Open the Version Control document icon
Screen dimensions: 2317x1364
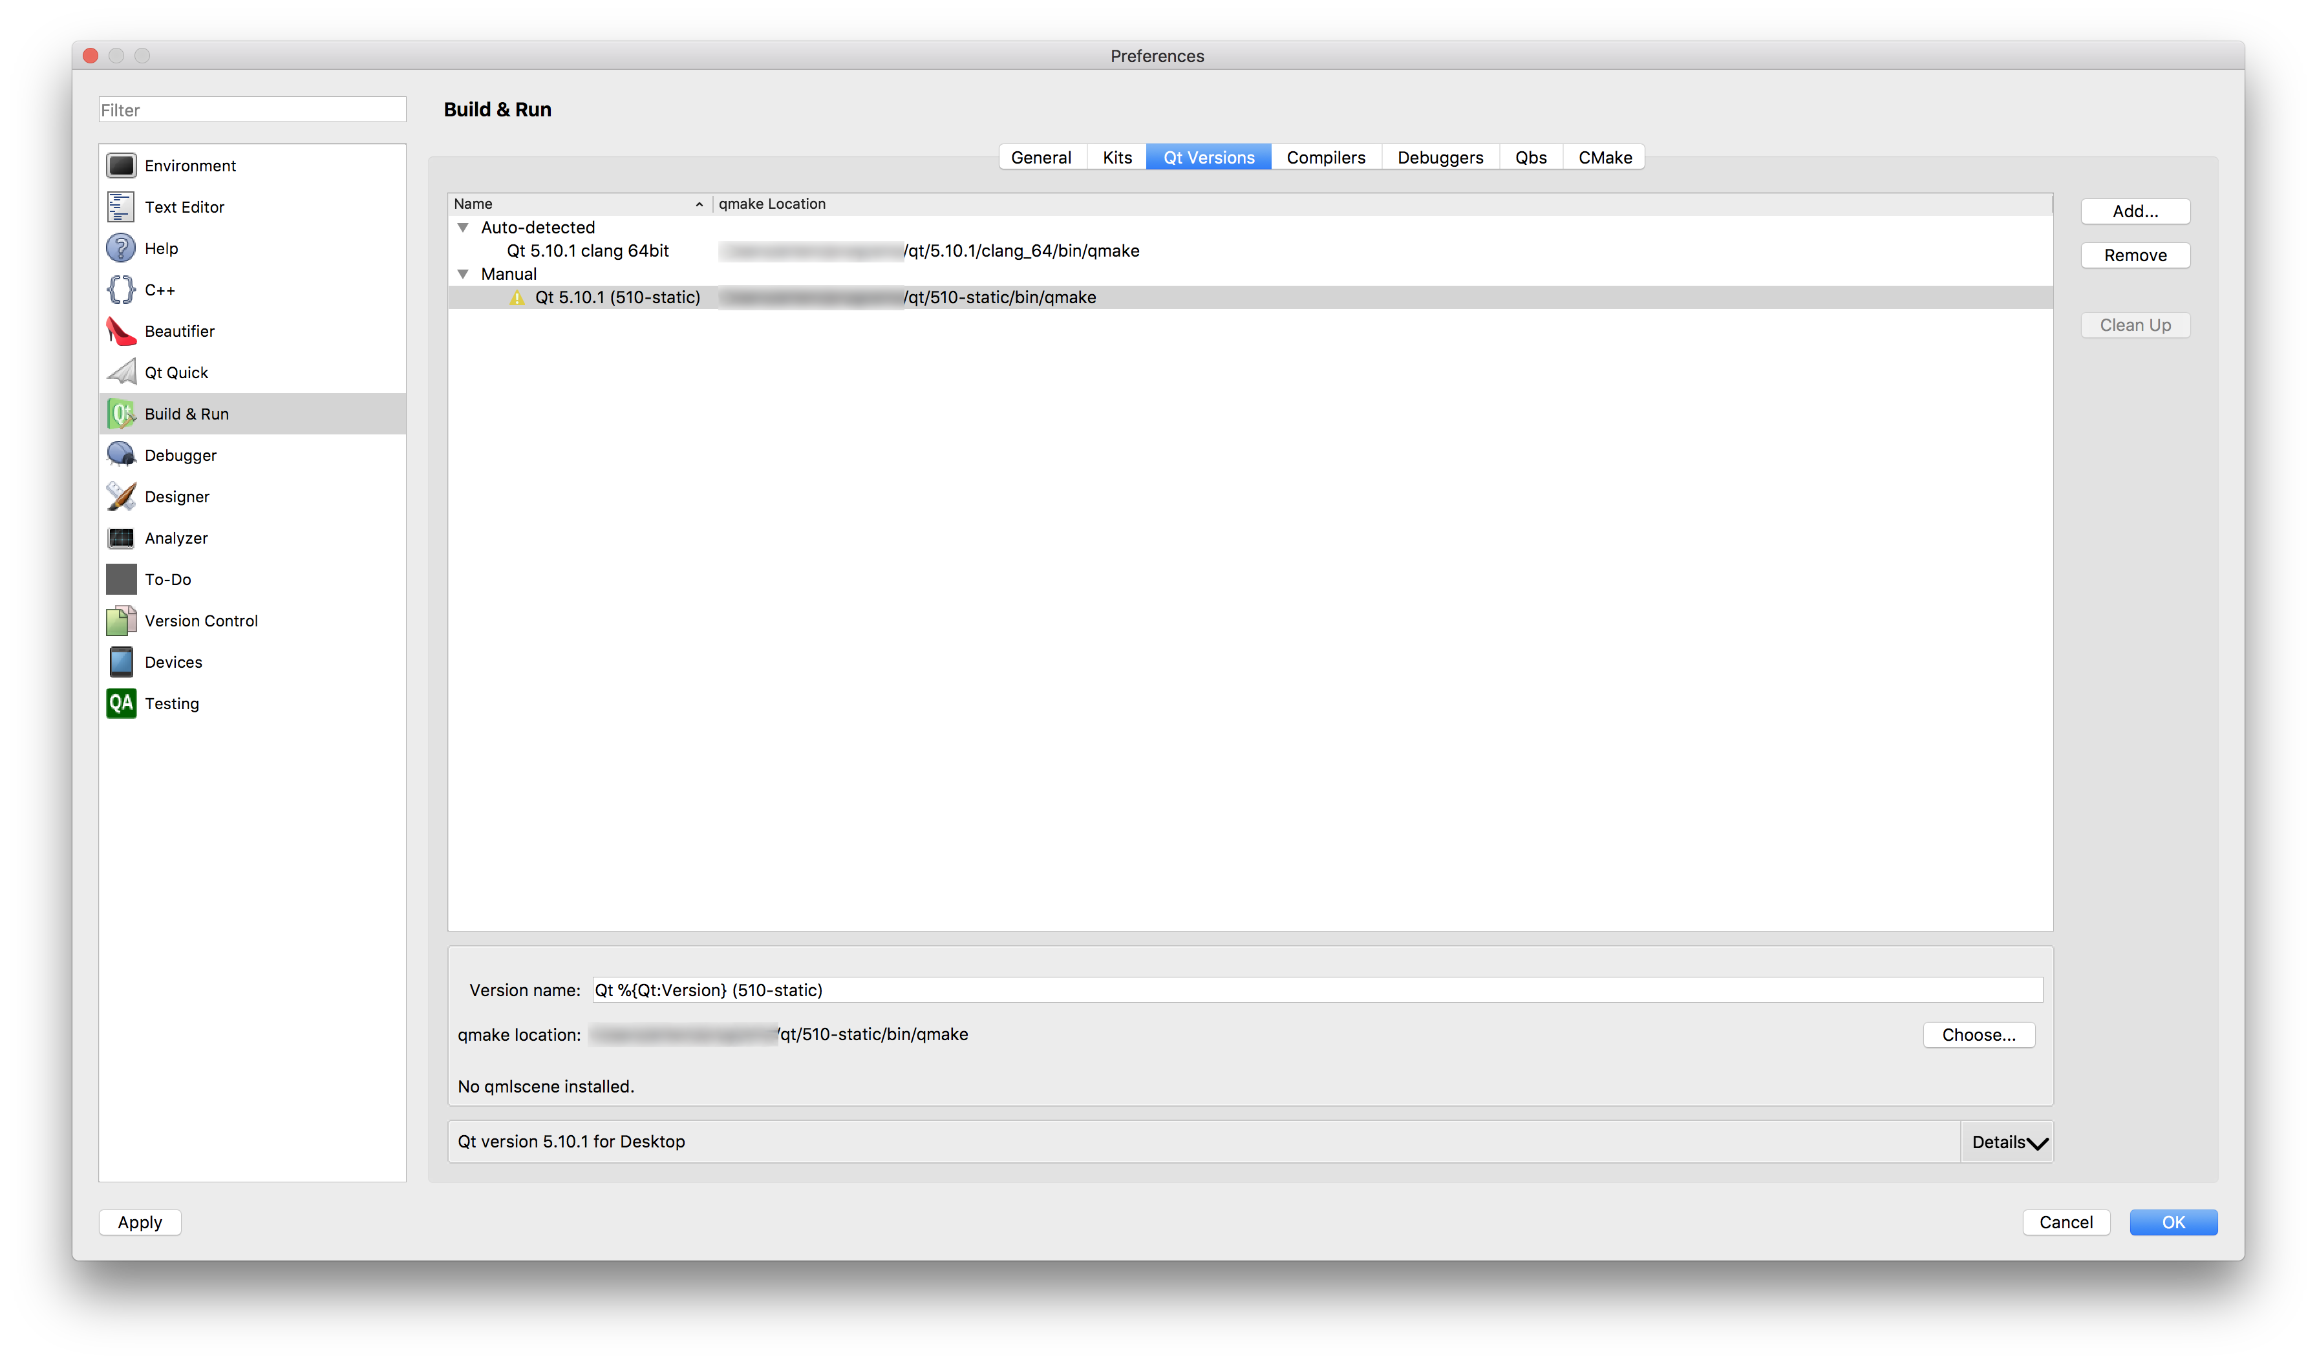[x=120, y=621]
